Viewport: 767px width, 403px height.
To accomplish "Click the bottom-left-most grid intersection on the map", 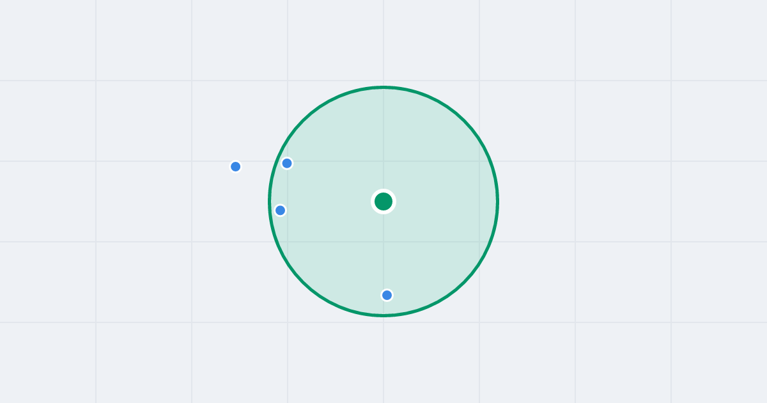I will (x=96, y=322).
